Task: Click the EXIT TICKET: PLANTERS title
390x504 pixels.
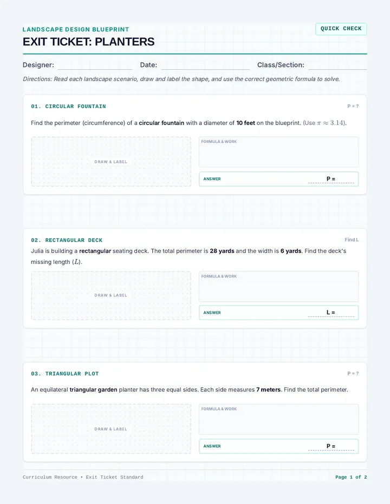Action: pos(89,42)
